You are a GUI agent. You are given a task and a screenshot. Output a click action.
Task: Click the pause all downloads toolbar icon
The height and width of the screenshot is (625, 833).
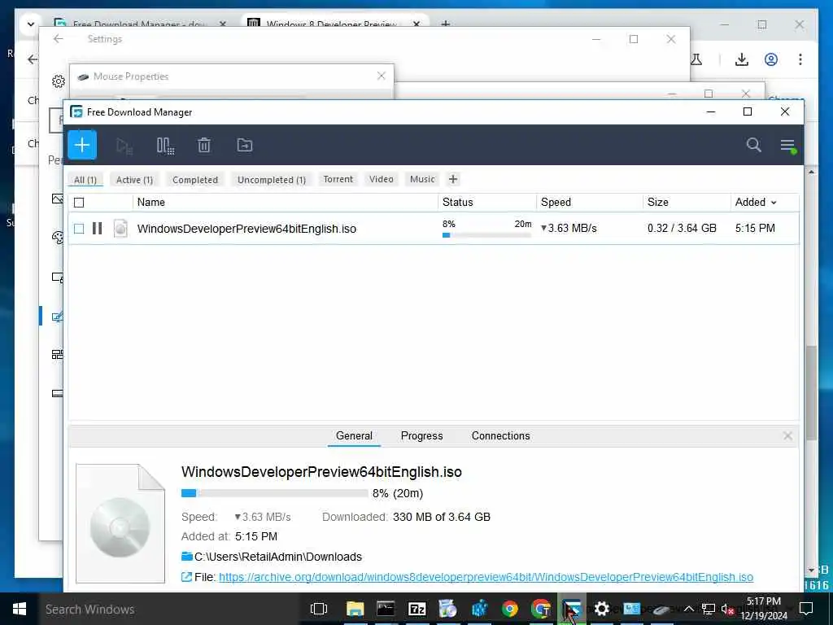(x=165, y=146)
